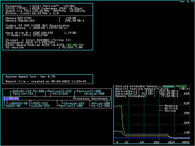Click the Report file creation date line

[x=46, y=82]
